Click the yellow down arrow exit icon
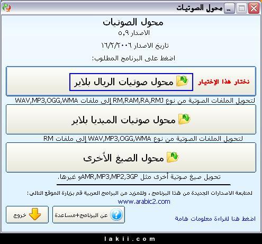262x244 pixels. 35,214
